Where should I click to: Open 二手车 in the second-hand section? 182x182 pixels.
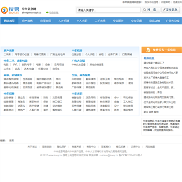pyautogui.click(x=7, y=69)
